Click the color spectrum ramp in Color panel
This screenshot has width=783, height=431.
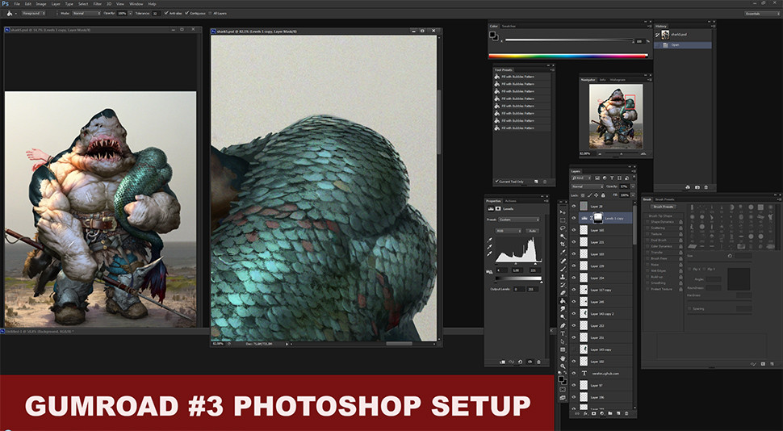[567, 56]
